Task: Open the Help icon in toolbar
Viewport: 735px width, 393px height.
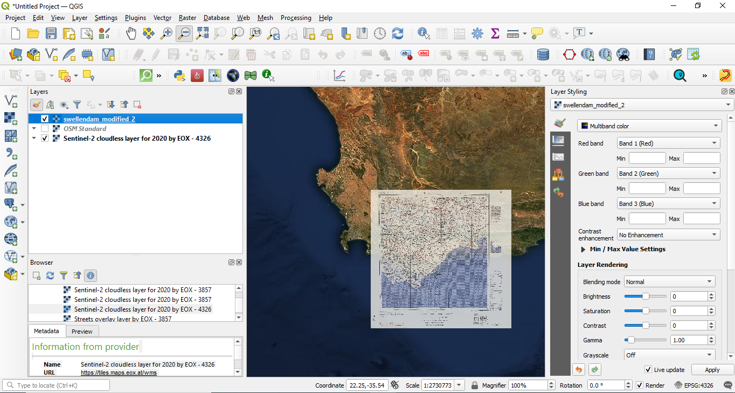Action: pyautogui.click(x=650, y=54)
